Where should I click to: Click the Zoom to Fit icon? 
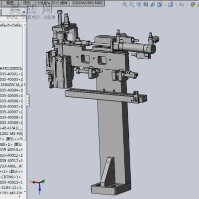[x=125, y=4]
